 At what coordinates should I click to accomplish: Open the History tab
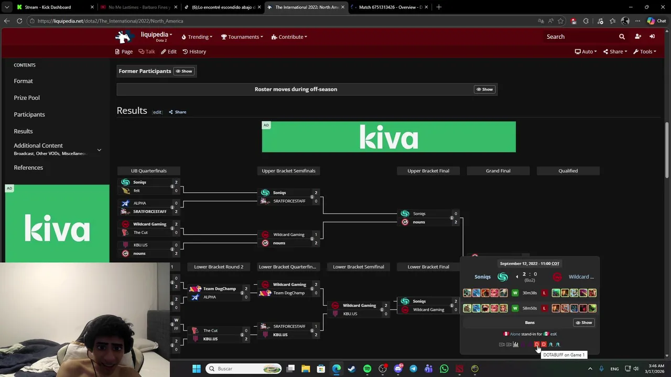(194, 51)
